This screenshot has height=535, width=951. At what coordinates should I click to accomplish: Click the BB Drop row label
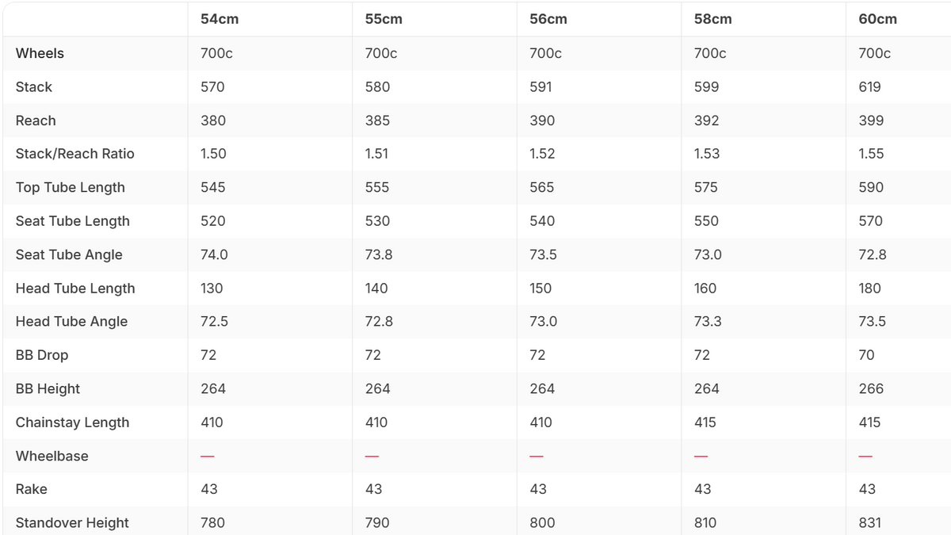(x=42, y=355)
